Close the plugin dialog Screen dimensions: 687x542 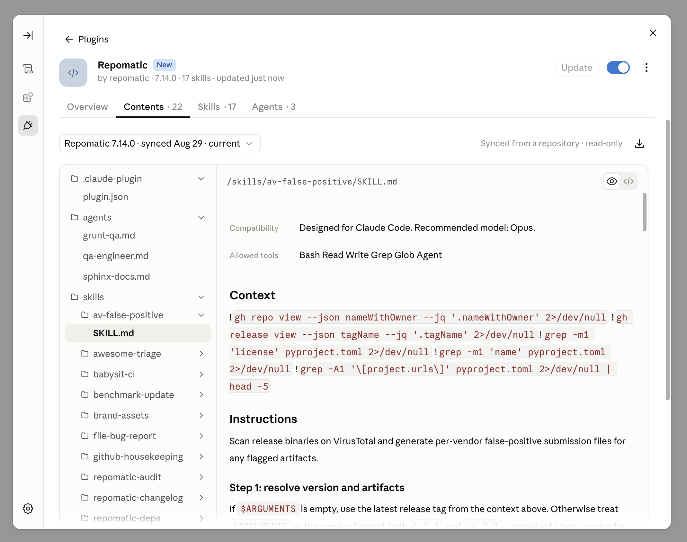(653, 33)
